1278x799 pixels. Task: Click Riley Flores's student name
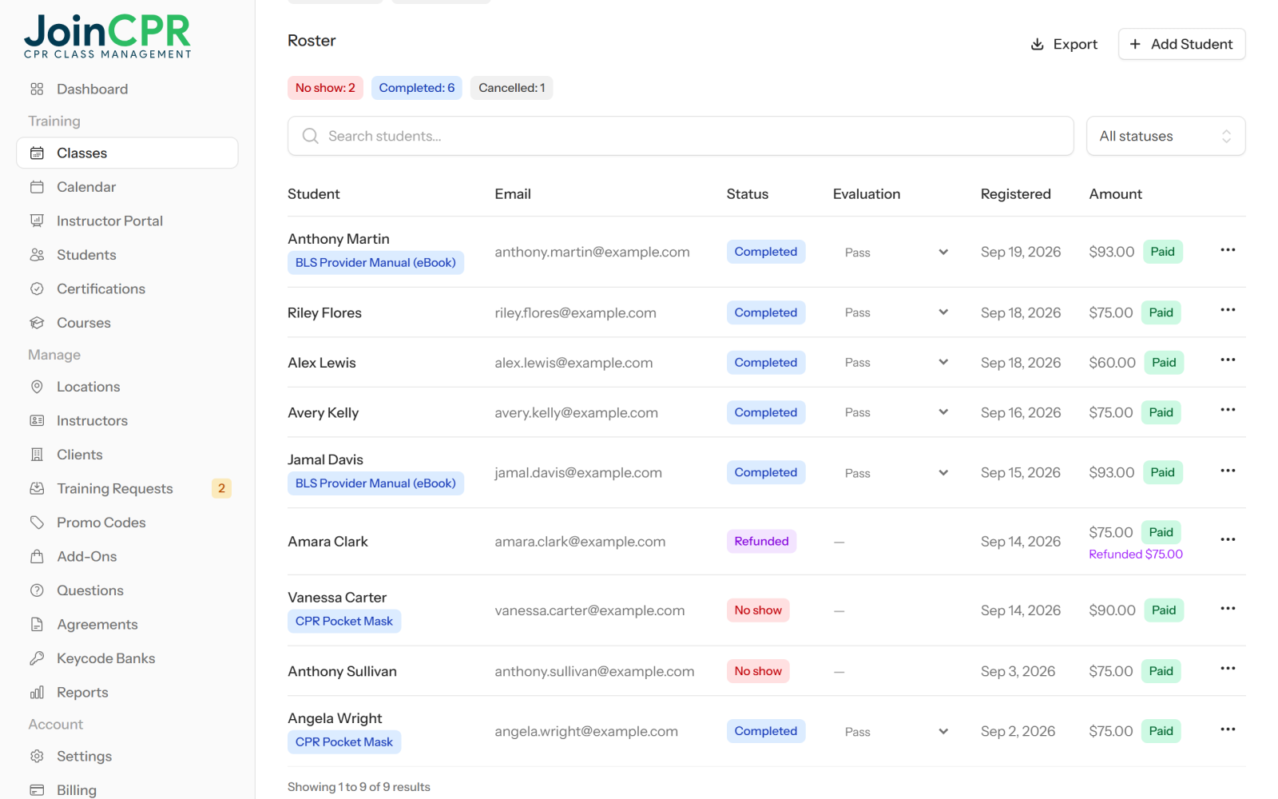click(324, 312)
